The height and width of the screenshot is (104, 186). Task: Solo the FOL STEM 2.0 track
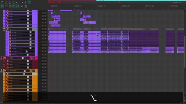point(45,71)
